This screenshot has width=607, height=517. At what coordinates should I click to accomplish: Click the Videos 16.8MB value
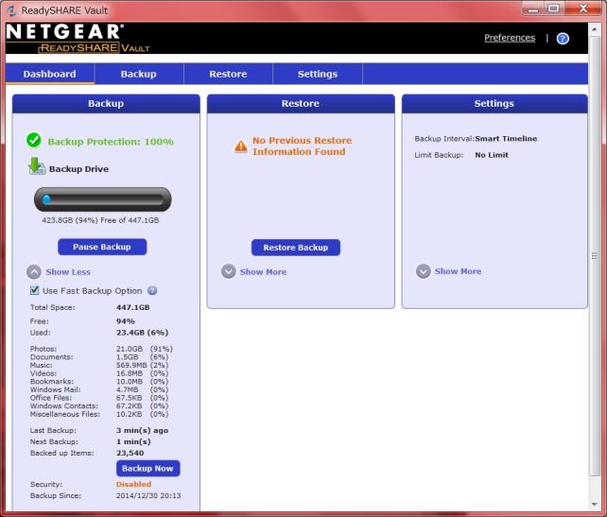[130, 373]
